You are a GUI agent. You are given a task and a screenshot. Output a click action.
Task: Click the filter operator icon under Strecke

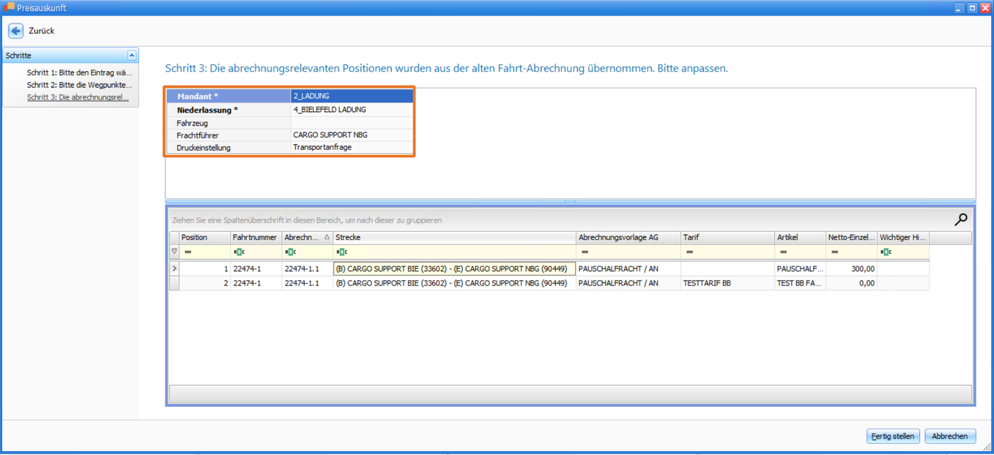pos(342,252)
